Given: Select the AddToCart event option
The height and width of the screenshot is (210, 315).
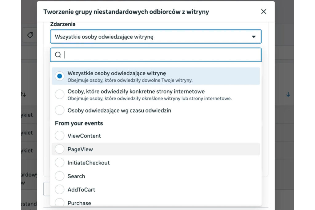Looking at the screenshot, I should point(156,189).
